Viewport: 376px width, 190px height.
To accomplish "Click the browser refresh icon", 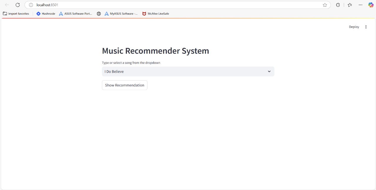I will click(18, 5).
